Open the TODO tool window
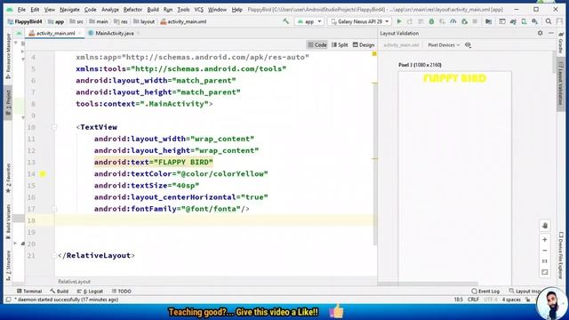 click(122, 291)
